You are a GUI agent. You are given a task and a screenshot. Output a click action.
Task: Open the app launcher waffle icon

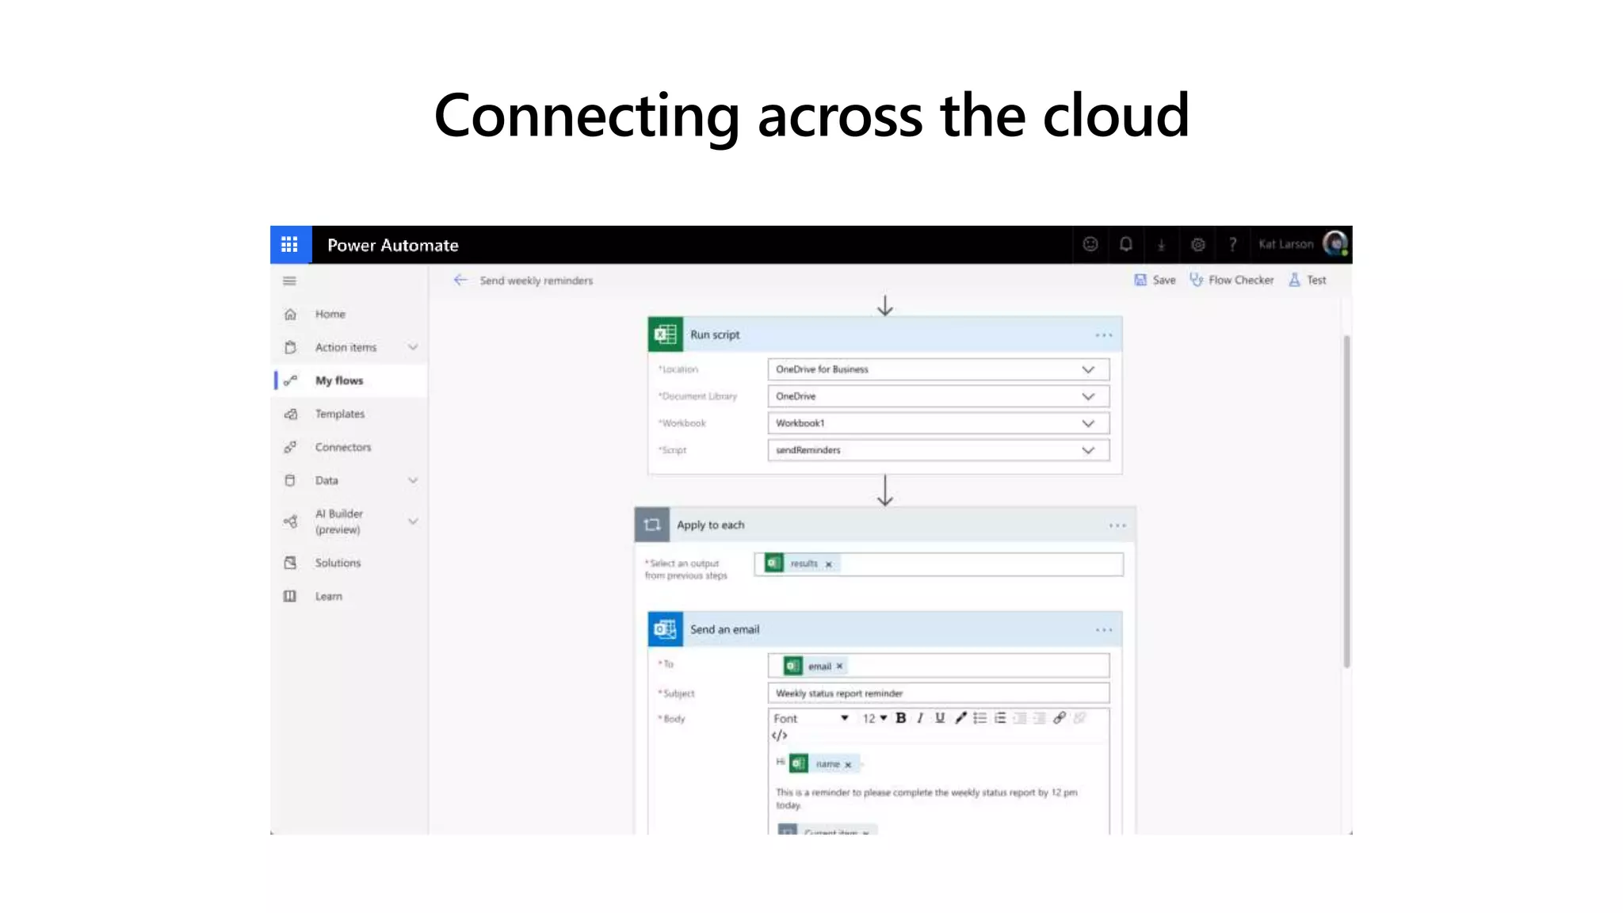(x=290, y=245)
